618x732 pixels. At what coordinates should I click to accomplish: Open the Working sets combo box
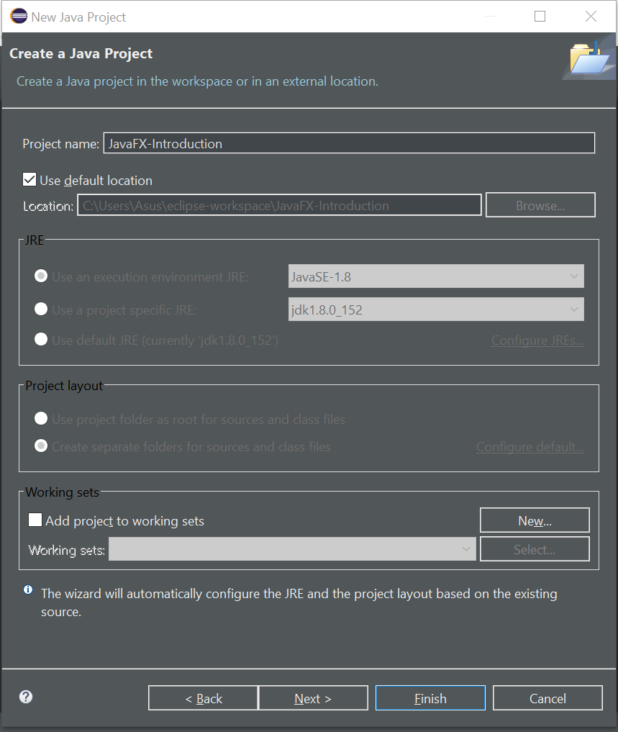coord(292,549)
